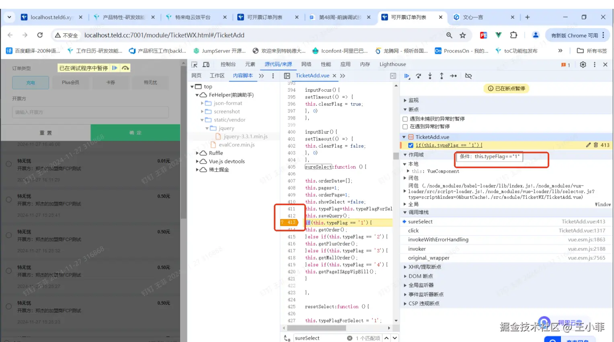Click the green 确定 button
The height and width of the screenshot is (342, 614).
coord(135,133)
